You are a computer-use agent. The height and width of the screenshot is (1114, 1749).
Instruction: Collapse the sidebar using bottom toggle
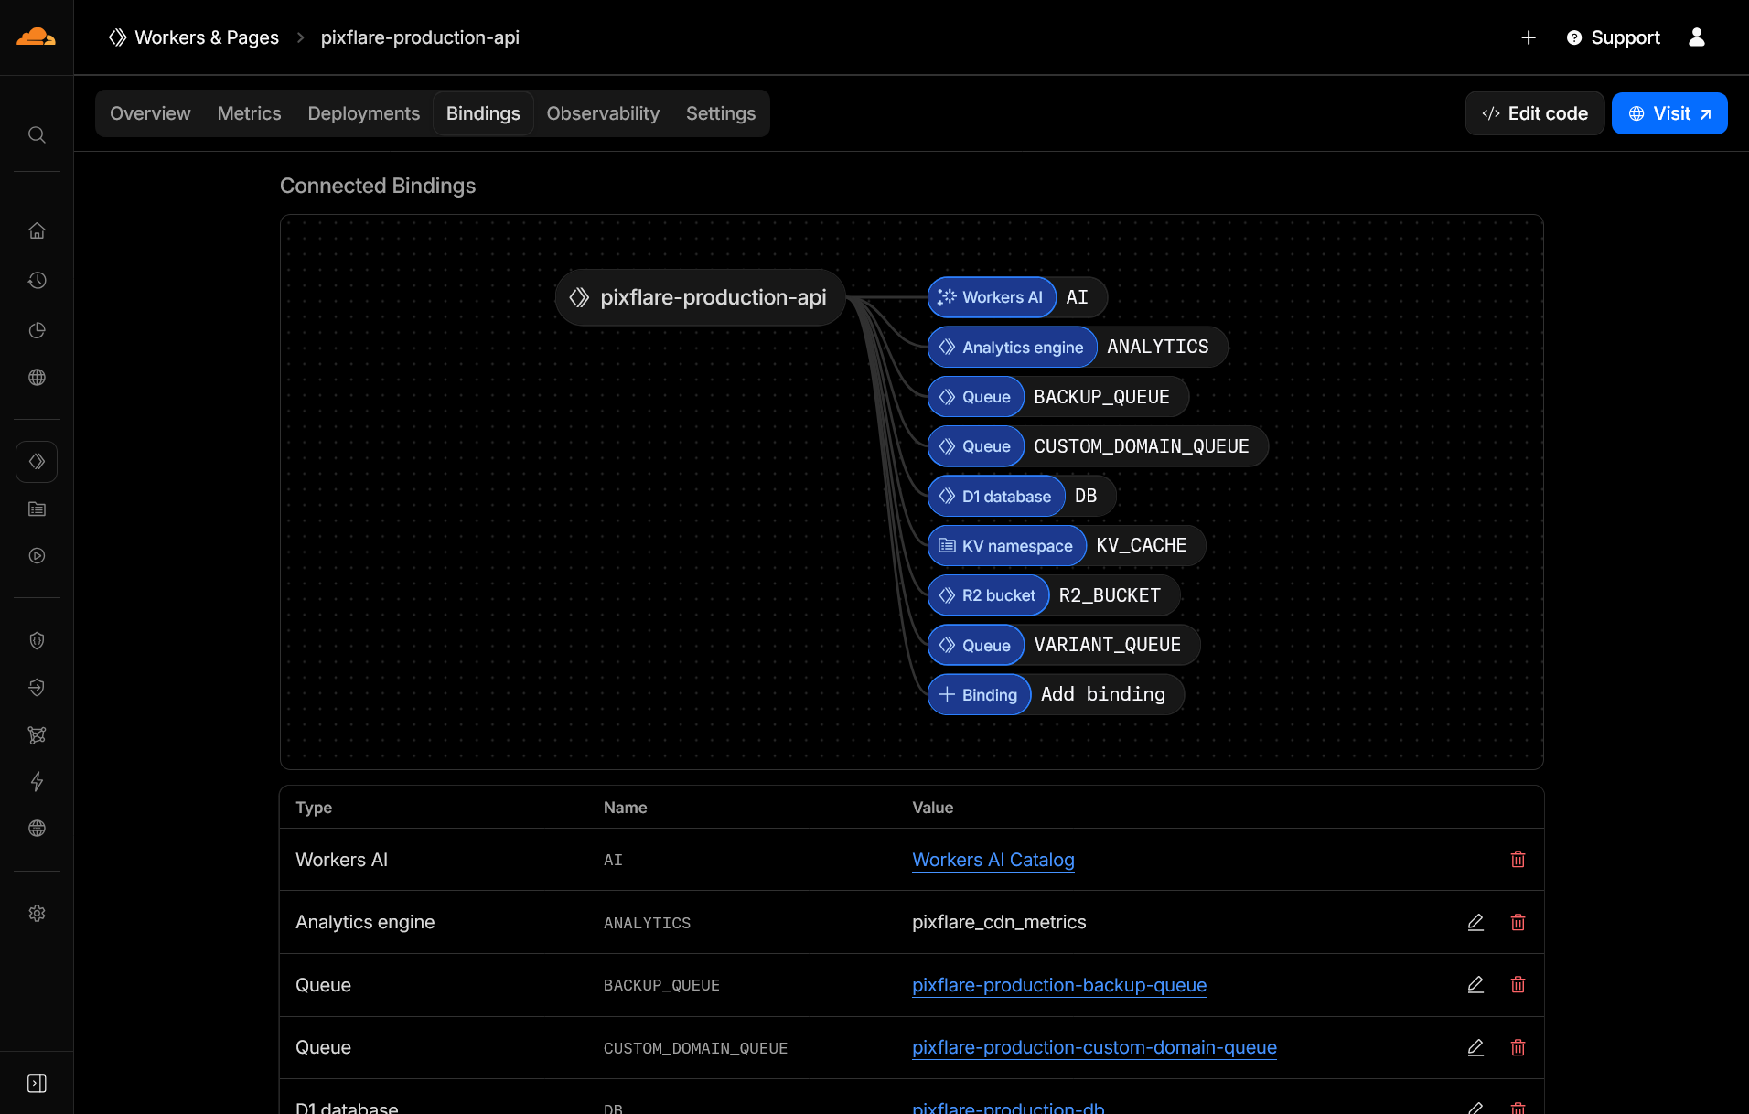click(x=37, y=1082)
